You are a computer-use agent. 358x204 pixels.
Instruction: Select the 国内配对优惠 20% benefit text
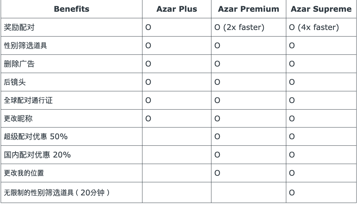[37, 155]
